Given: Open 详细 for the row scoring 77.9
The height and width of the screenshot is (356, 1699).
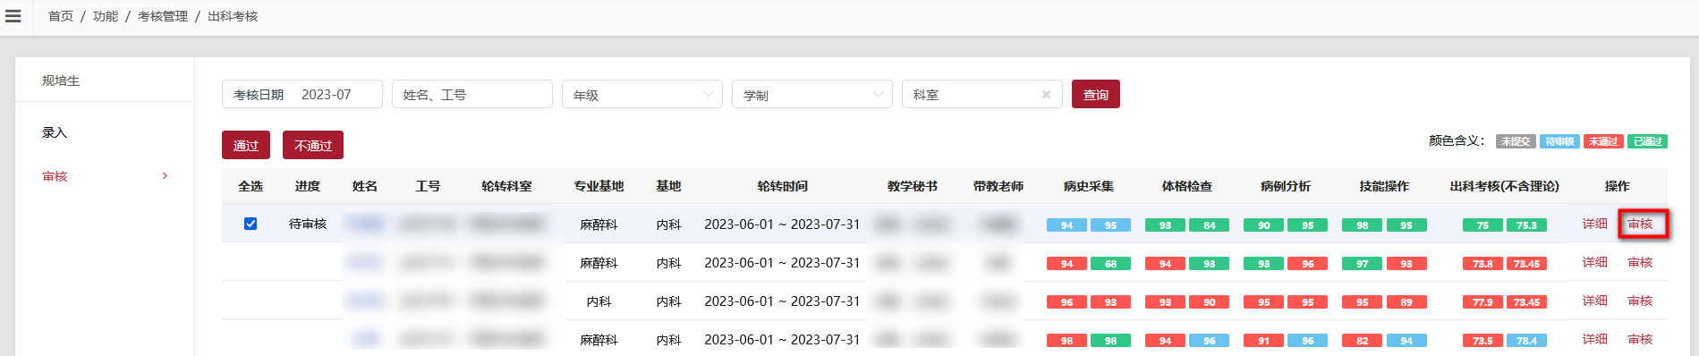Looking at the screenshot, I should tap(1595, 301).
